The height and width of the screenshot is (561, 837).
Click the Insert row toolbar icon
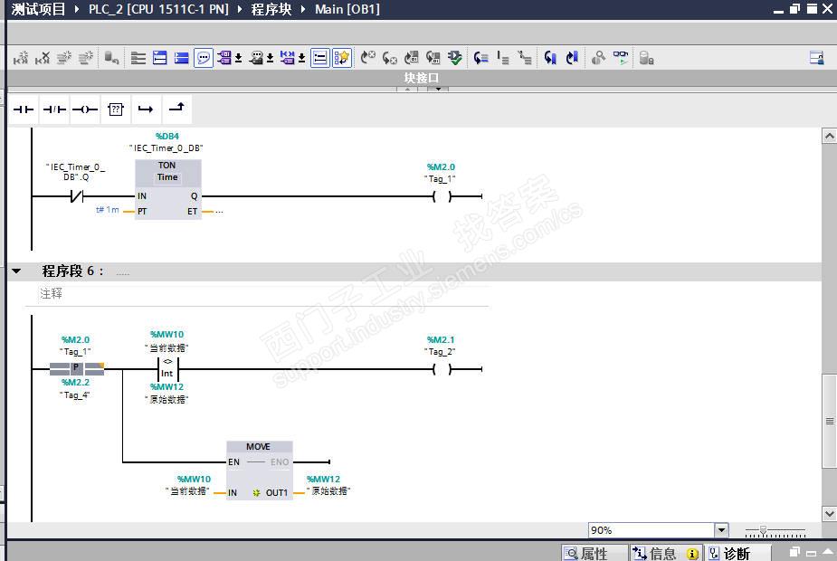coord(64,58)
